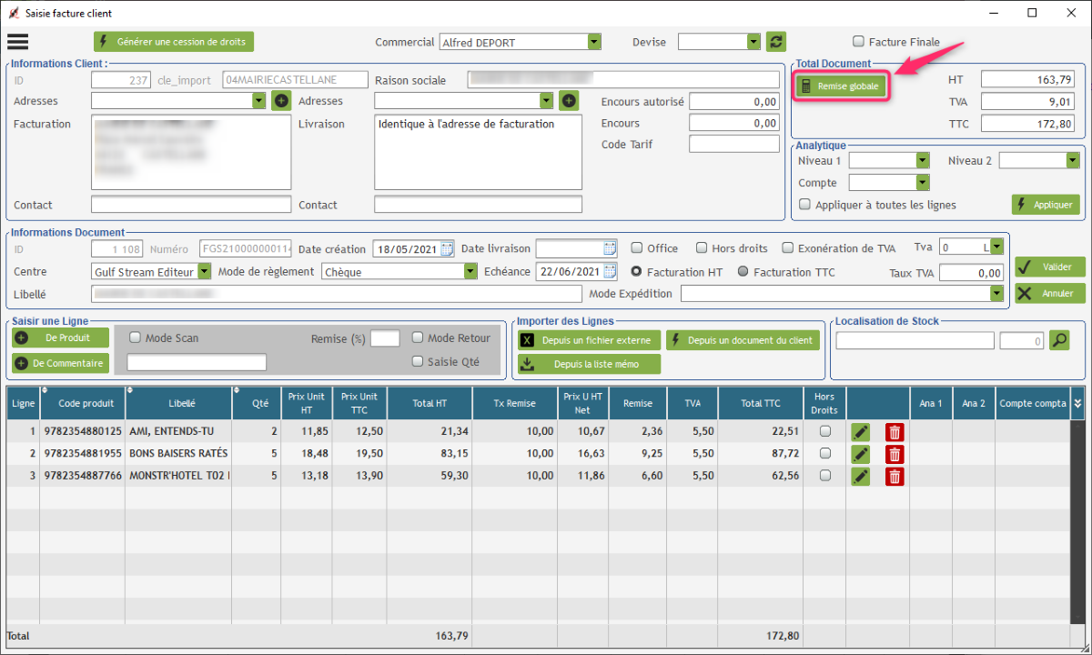
Task: Open the Date création calendar picker
Action: tap(447, 248)
